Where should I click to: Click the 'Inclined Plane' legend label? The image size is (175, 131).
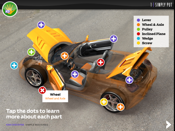pyautogui.click(x=154, y=34)
